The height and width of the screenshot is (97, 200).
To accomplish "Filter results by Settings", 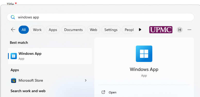I will click(111, 30).
